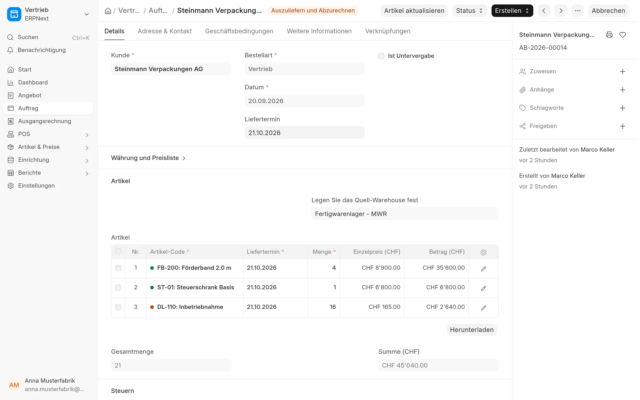Click the Vertrieb ERPNext app logo
Screen dimensions: 640x400
click(x=14, y=14)
